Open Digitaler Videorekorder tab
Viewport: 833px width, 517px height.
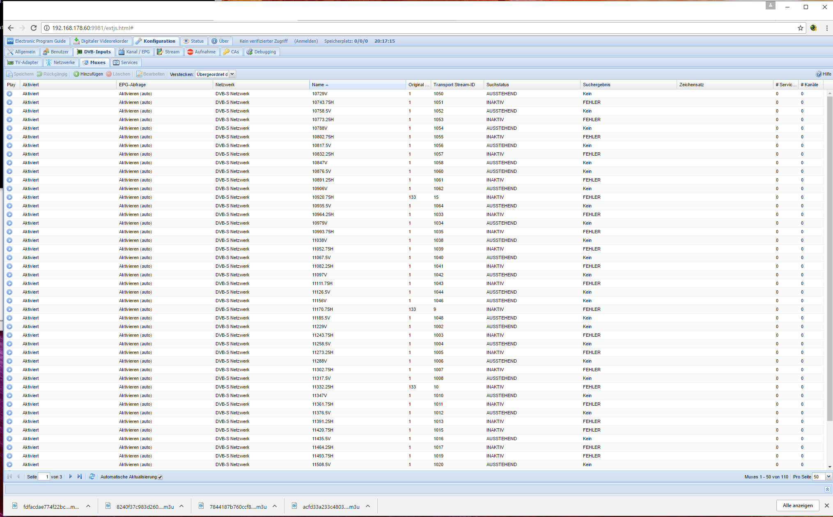[101, 41]
